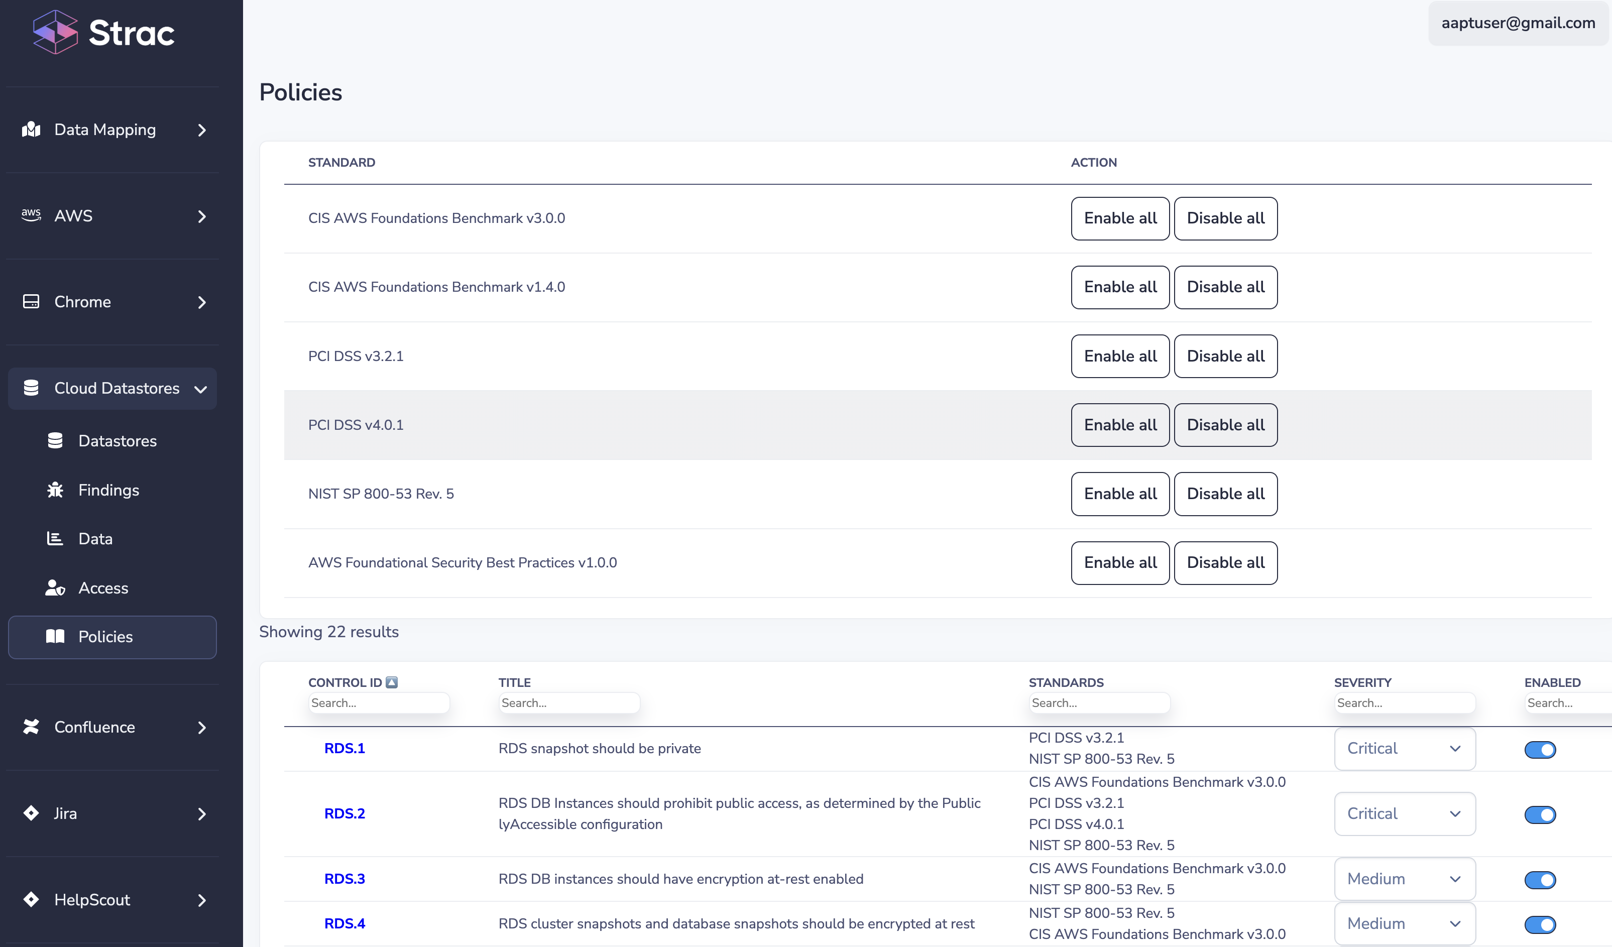Disable all for NIST SP 800-53 Rev. 5
Viewport: 1612px width, 947px height.
point(1225,494)
